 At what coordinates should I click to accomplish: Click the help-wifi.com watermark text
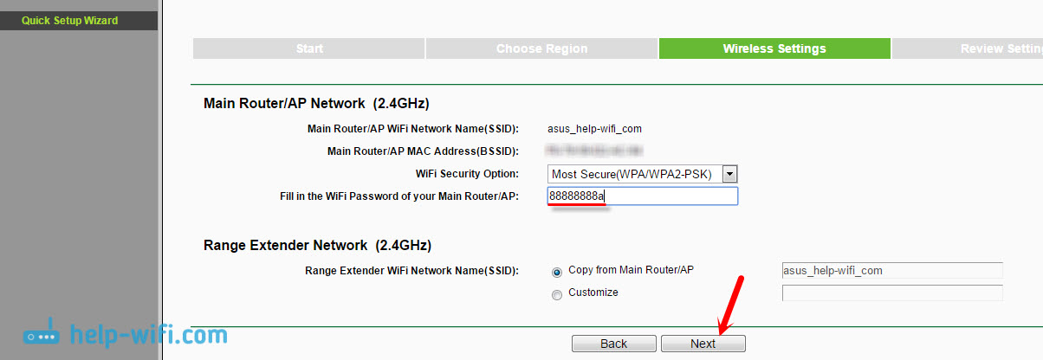click(148, 335)
